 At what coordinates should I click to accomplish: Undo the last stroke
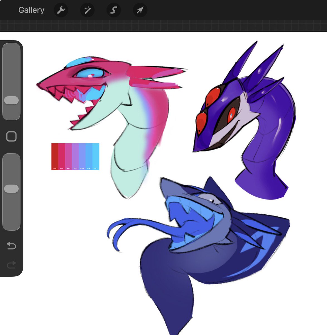tap(11, 246)
